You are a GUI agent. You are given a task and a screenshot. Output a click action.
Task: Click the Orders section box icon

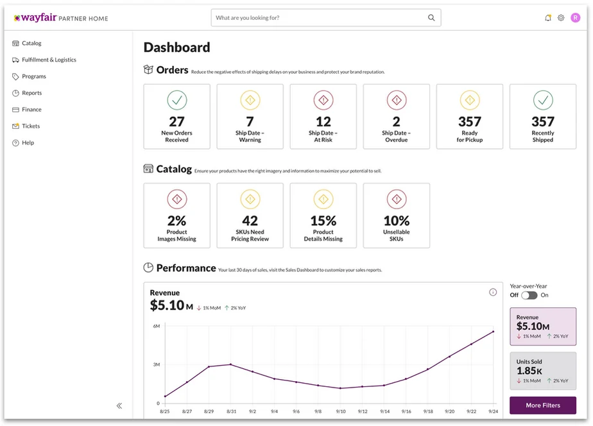point(148,69)
